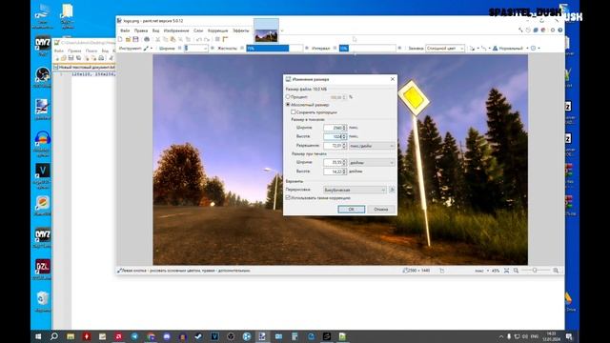
Task: Open the resolution units dropdown пикс./дюйм
Action: pos(372,146)
